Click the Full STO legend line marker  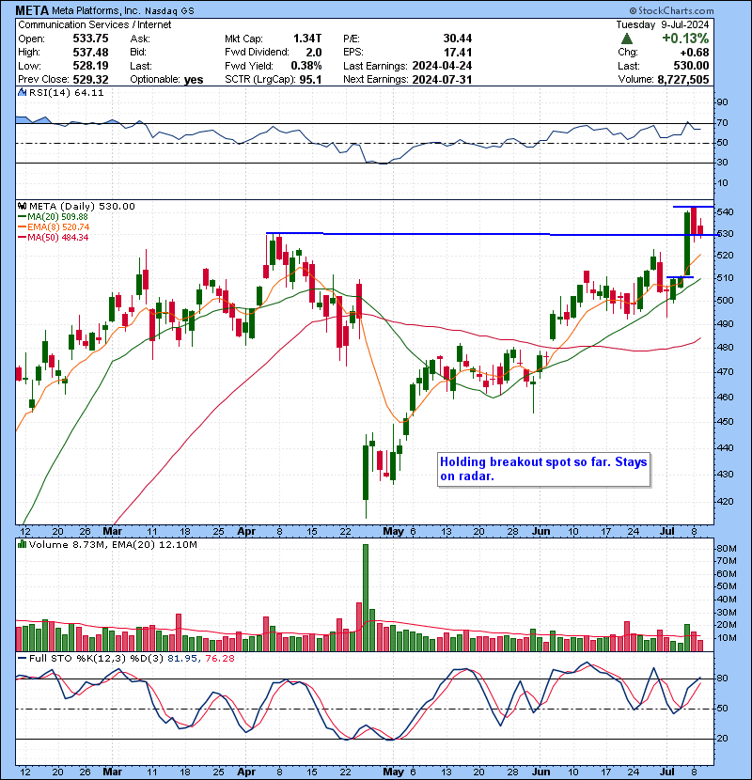pos(22,658)
